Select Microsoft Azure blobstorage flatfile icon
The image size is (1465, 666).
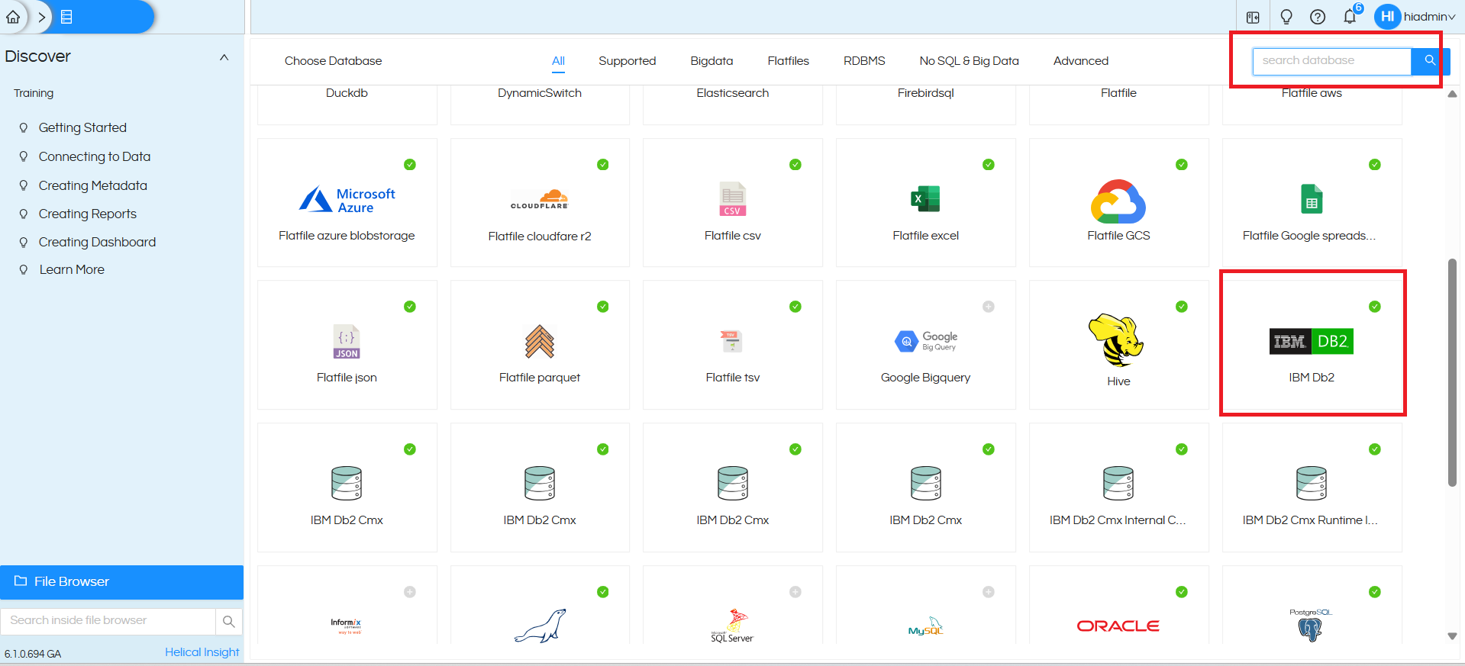point(347,200)
